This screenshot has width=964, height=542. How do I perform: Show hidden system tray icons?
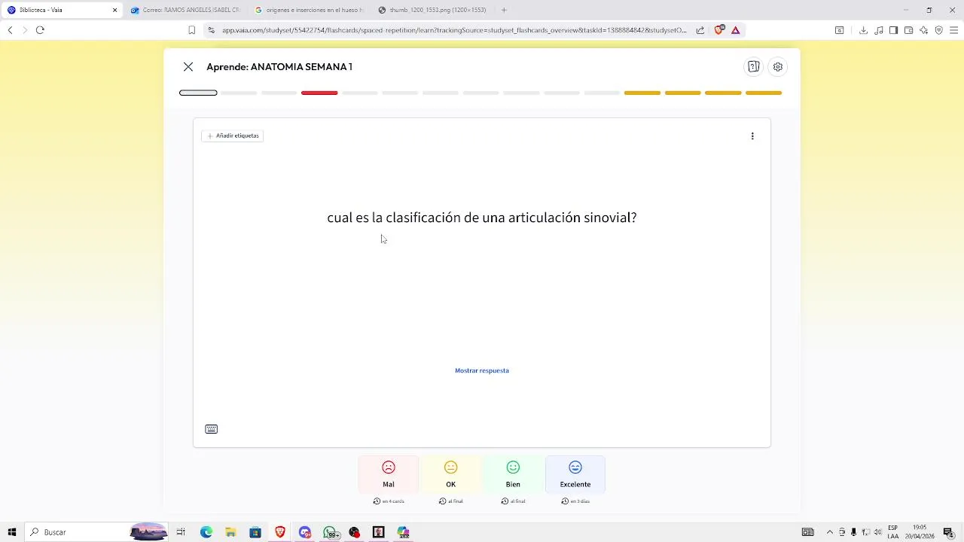(830, 532)
